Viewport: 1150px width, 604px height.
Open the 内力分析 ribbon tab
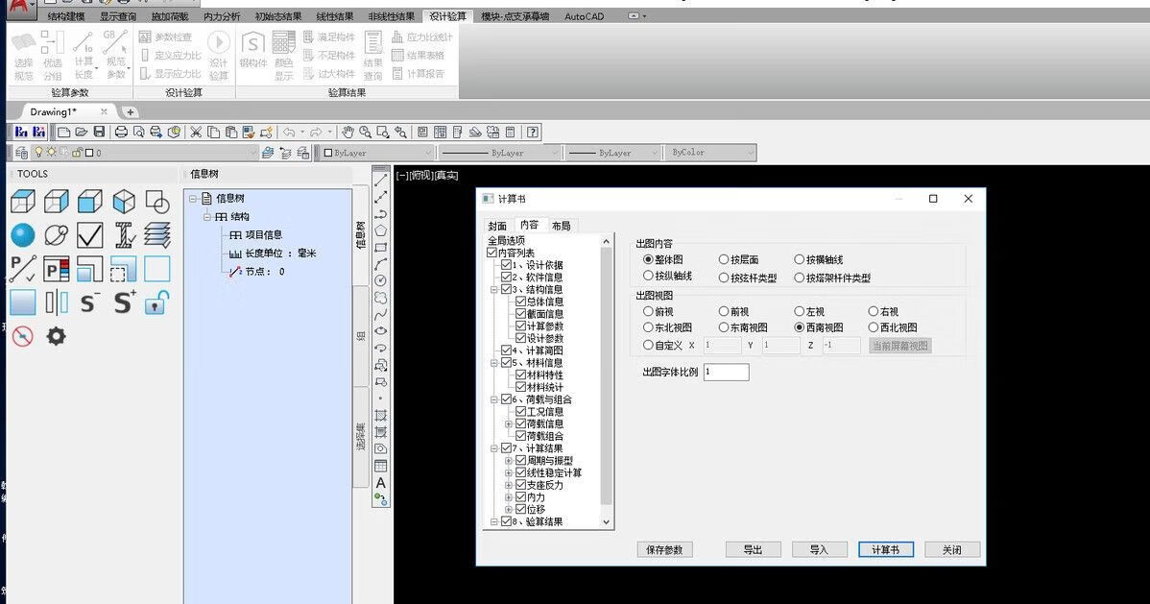pos(222,16)
